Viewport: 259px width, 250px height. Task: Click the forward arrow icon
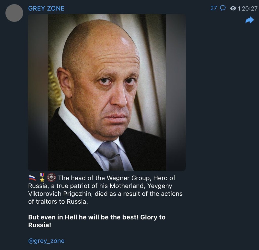[249, 20]
